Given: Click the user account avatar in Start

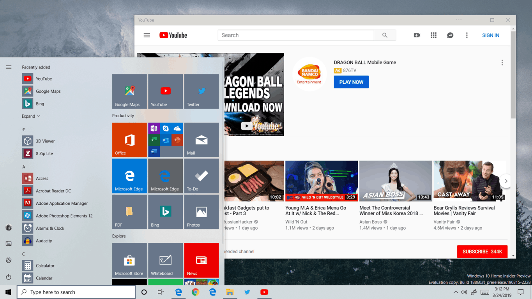Looking at the screenshot, I should (x=9, y=227).
